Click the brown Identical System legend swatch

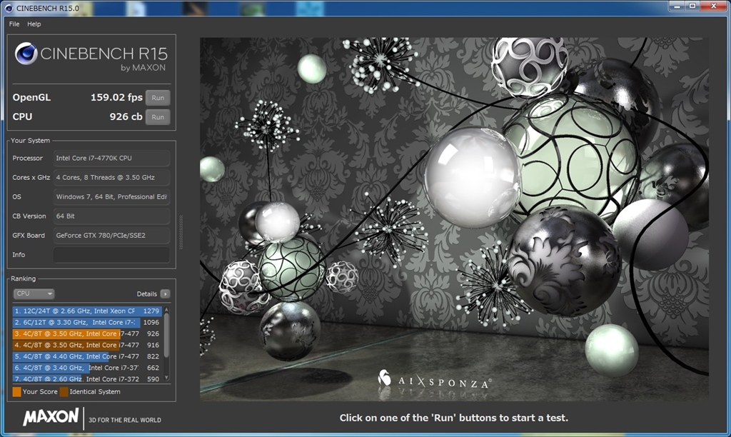point(64,392)
